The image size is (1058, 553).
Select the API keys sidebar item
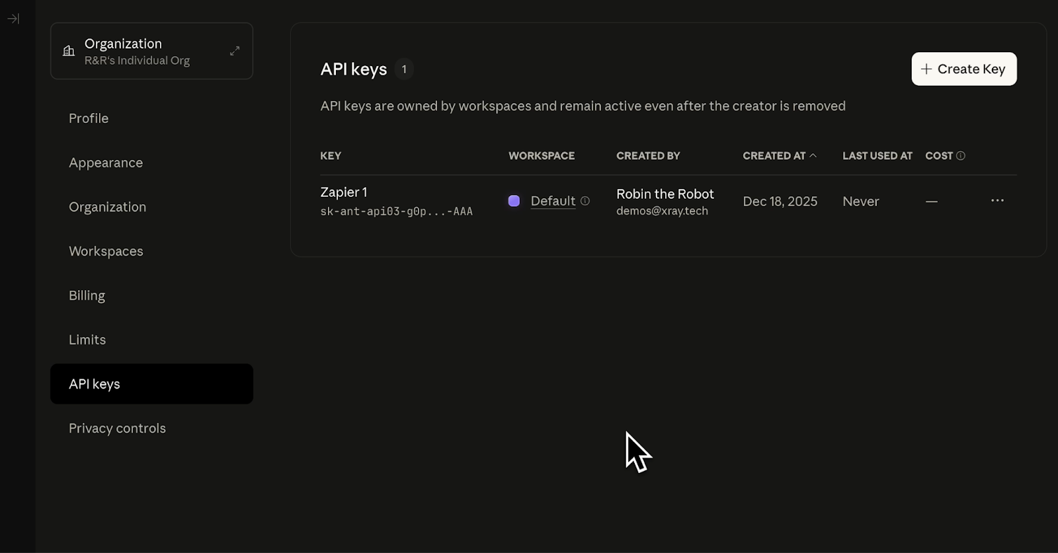click(x=151, y=384)
